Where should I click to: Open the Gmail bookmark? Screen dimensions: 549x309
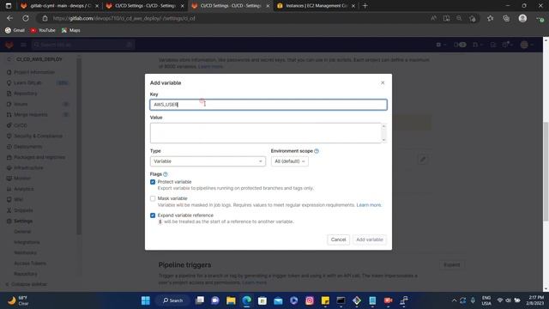click(x=15, y=31)
